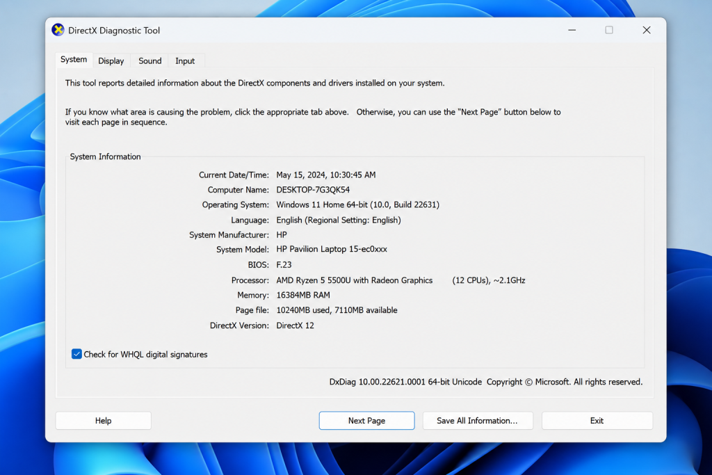Click 'HP Pavilion Laptop 15-ec0xxx' model value
The image size is (712, 475).
click(332, 249)
